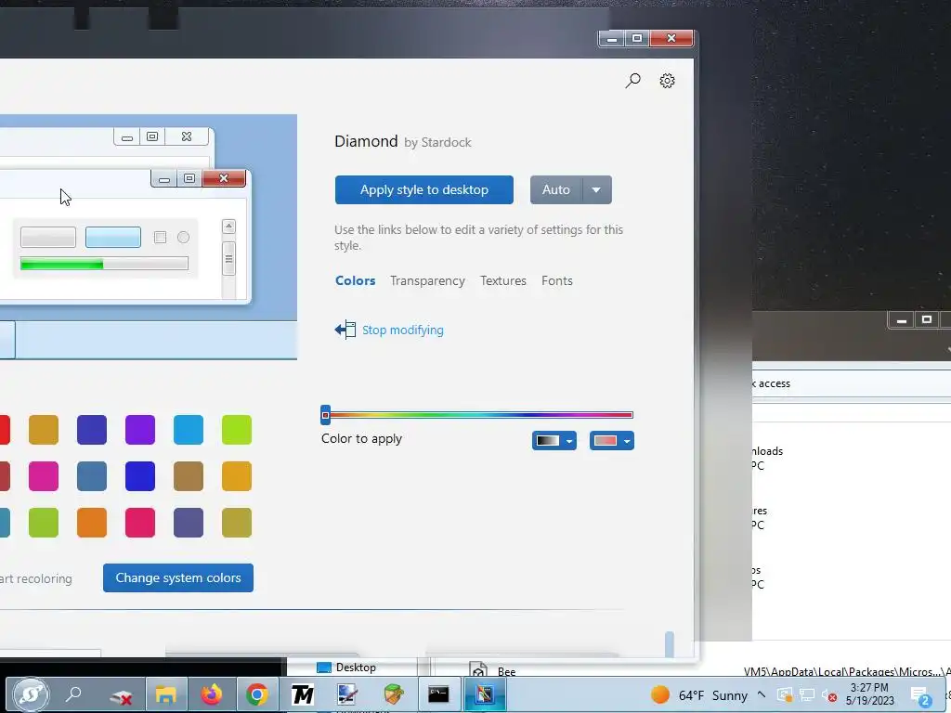The image size is (951, 713).
Task: Launch Google Chrome from the taskbar
Action: tap(256, 694)
